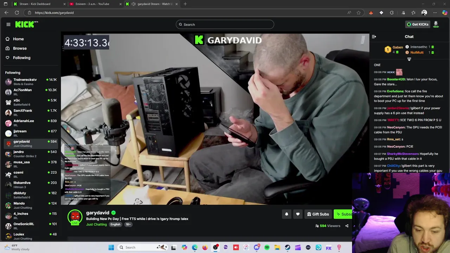This screenshot has width=450, height=253.
Task: Click the address bar URL
Action: (x=54, y=13)
